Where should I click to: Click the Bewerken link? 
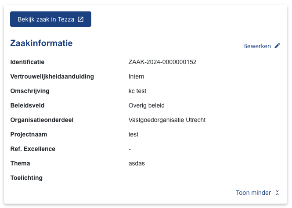[x=261, y=46]
